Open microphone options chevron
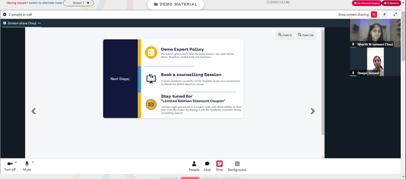The image size is (406, 179). (33, 162)
